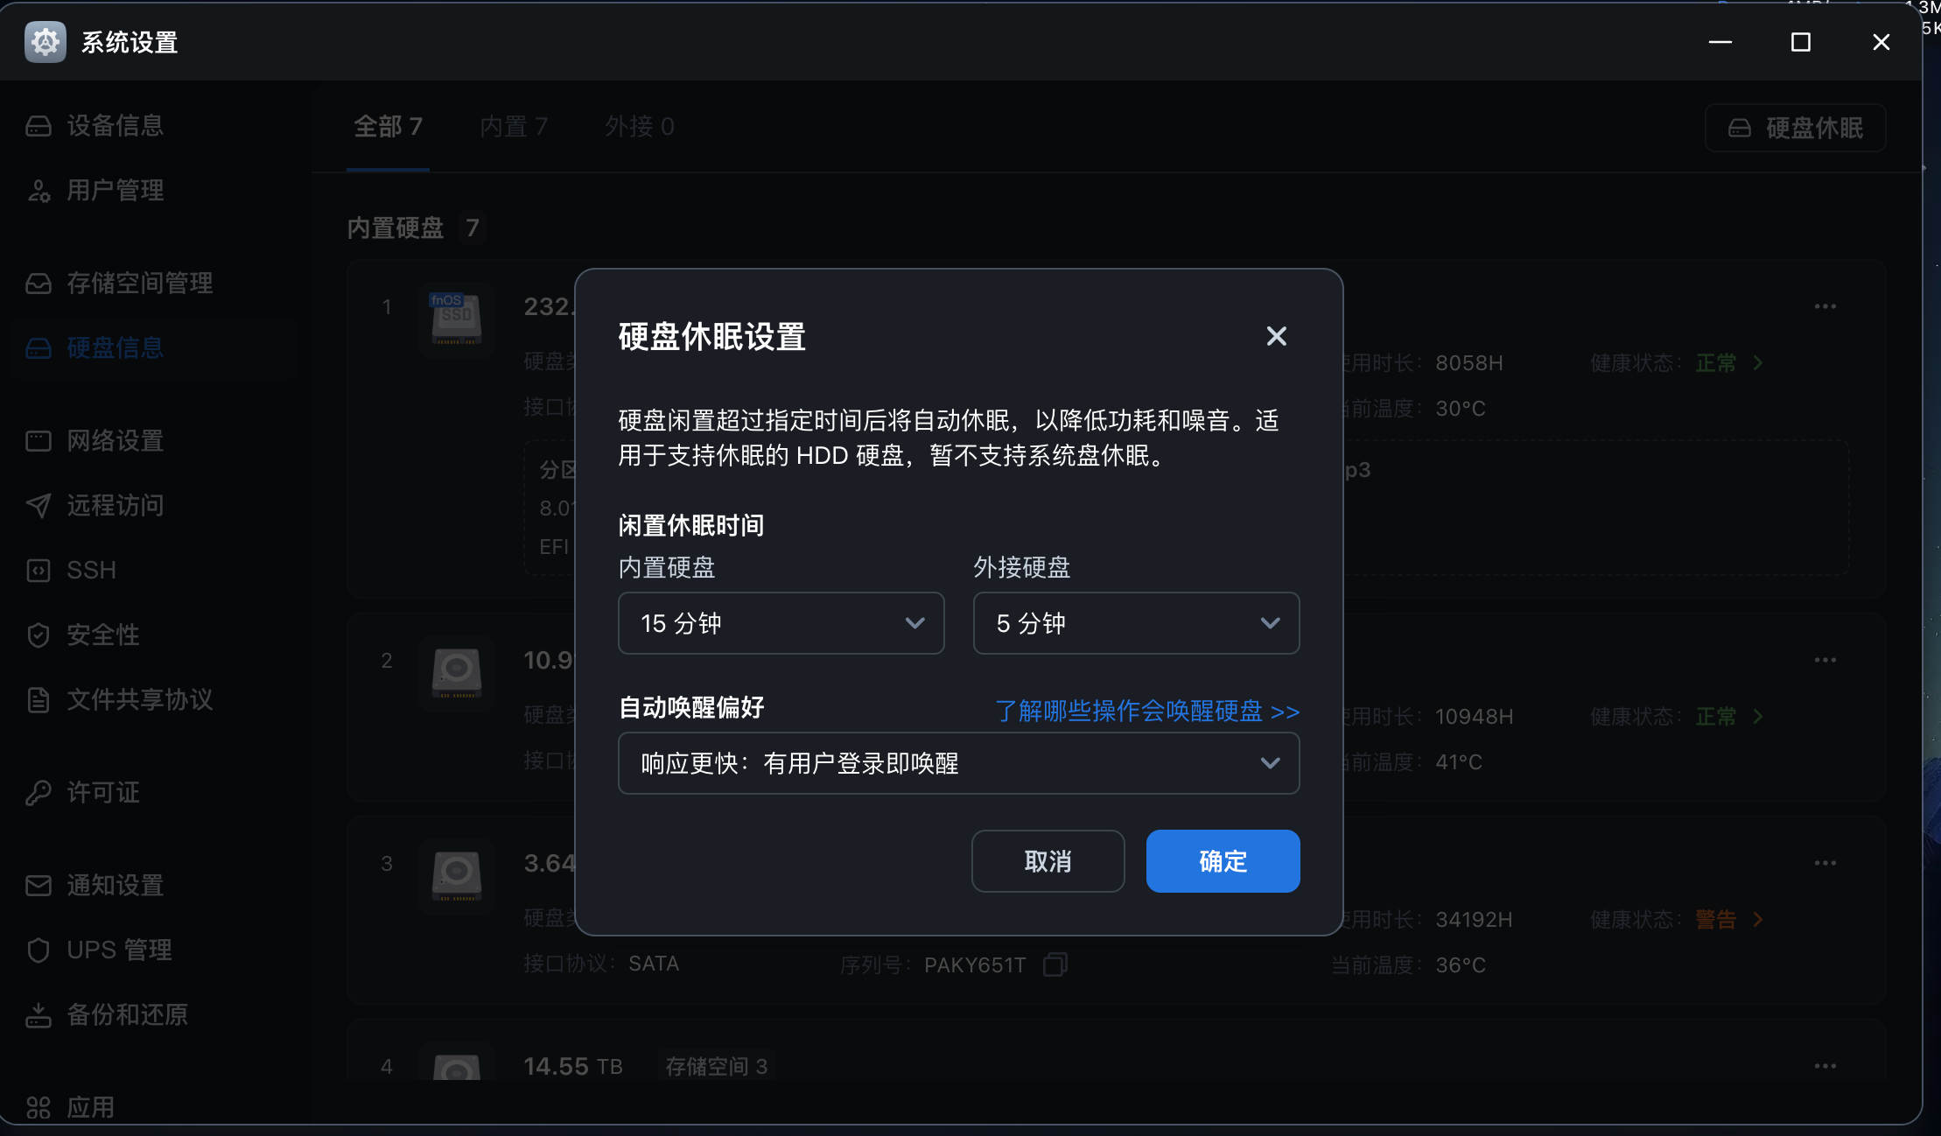
Task: Open 用户管理 settings
Action: coord(115,191)
